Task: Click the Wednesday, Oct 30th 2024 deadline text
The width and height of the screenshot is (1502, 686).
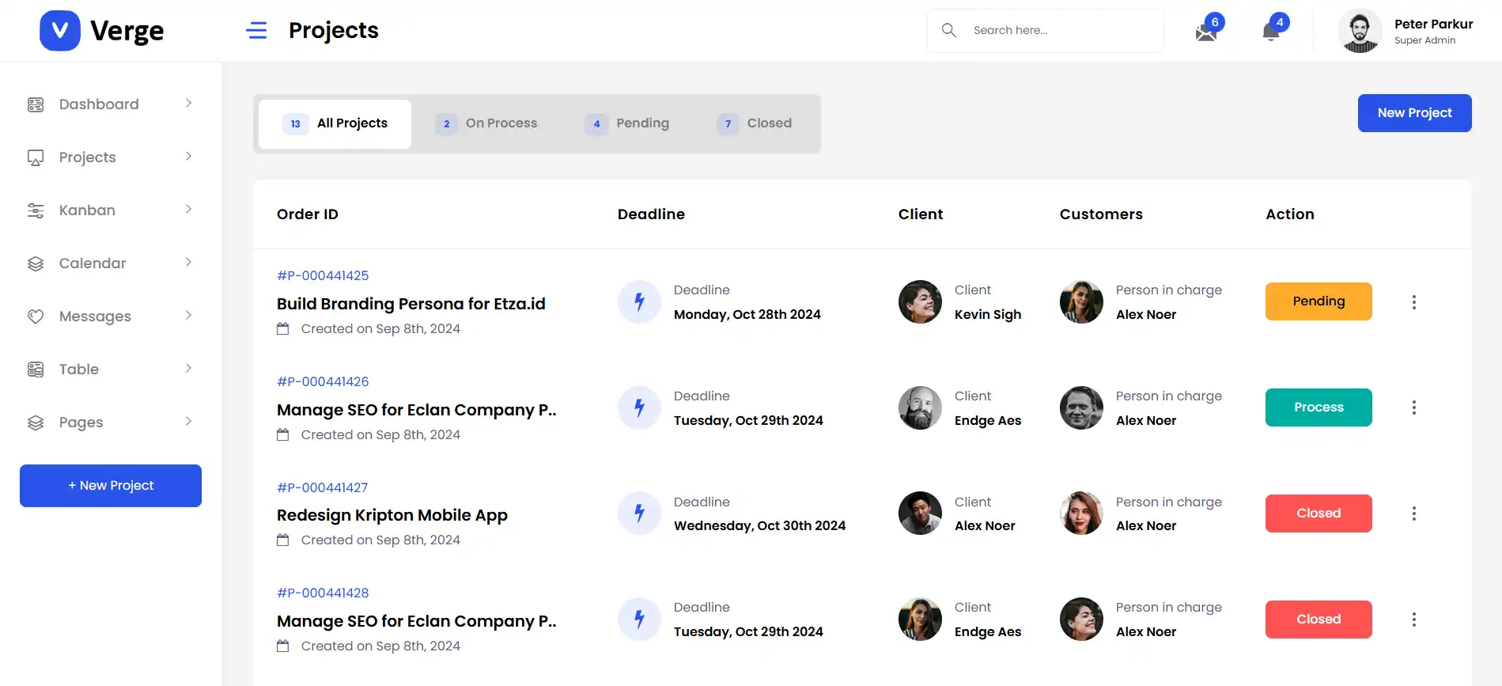Action: pyautogui.click(x=759, y=525)
